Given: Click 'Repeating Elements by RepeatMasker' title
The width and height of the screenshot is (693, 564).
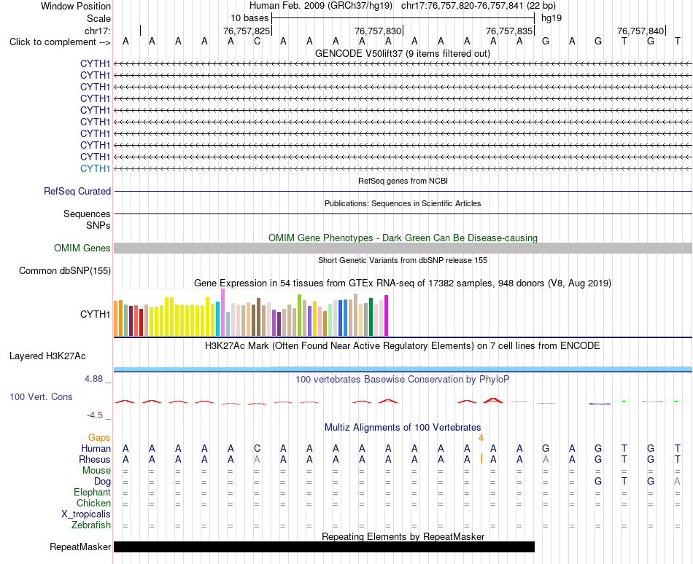Looking at the screenshot, I should (x=403, y=536).
